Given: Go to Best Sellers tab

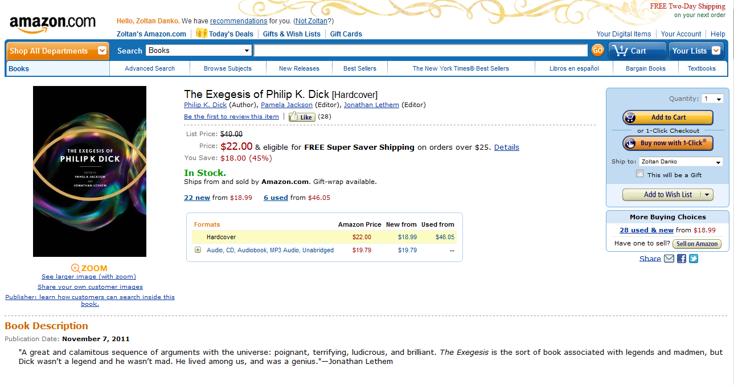Looking at the screenshot, I should click(x=360, y=68).
